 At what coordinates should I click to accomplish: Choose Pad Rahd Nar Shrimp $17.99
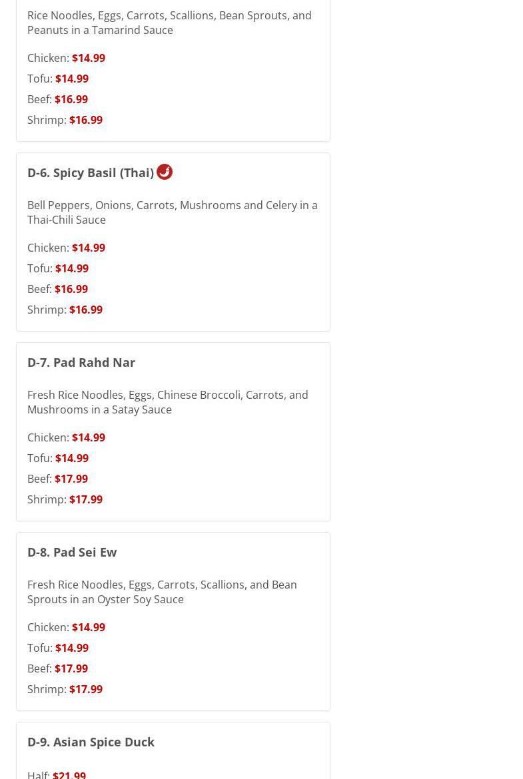(x=85, y=499)
